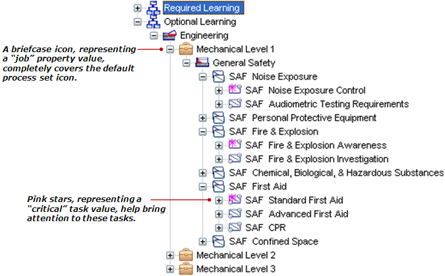Viewport: 445px width, 276px height.
Task: Expand the Mechanical Level 2 node
Action: click(x=170, y=256)
